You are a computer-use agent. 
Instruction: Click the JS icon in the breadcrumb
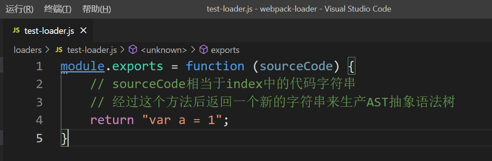coord(59,50)
